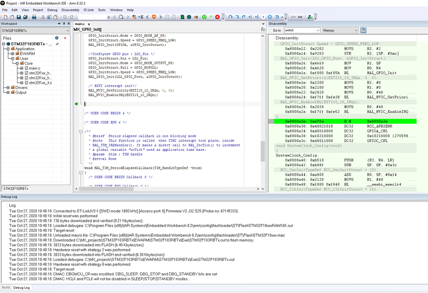The height and width of the screenshot is (293, 428).
Task: Click the ETM trace toolbar button
Action: [293, 17]
